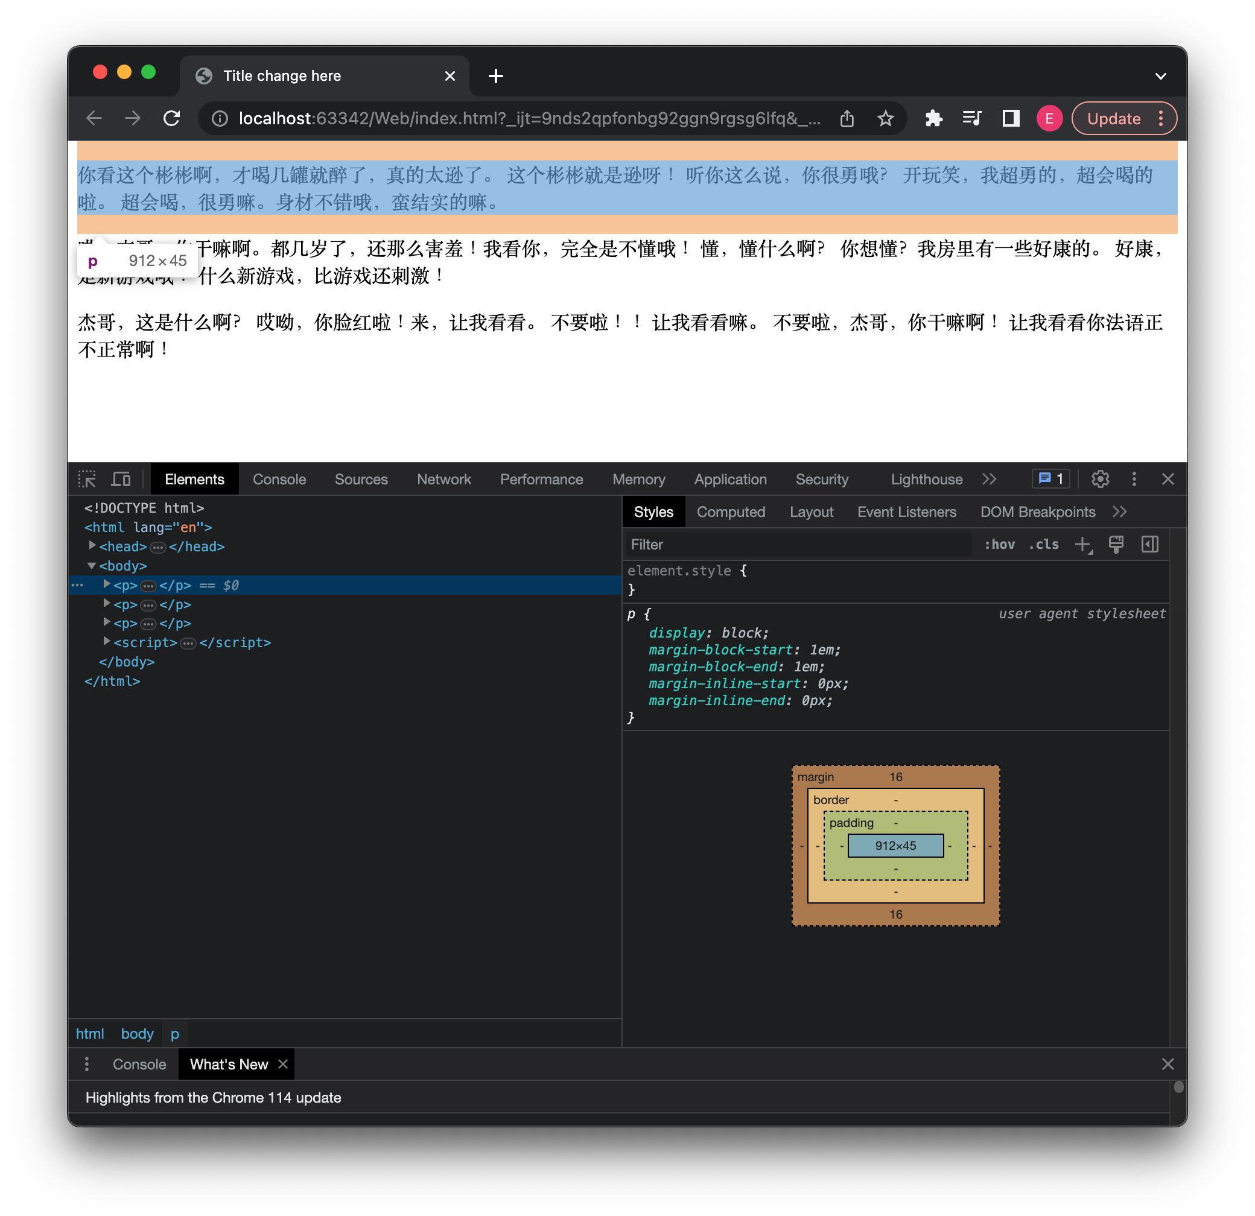Open the media controls icon

point(972,118)
